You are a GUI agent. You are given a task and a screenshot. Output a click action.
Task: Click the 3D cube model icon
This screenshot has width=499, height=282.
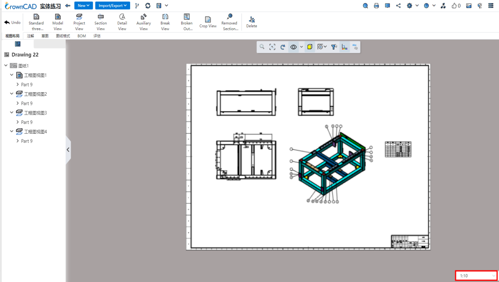pyautogui.click(x=480, y=5)
